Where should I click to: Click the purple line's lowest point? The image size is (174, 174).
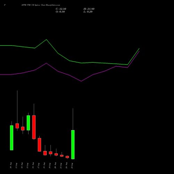pos(81,81)
